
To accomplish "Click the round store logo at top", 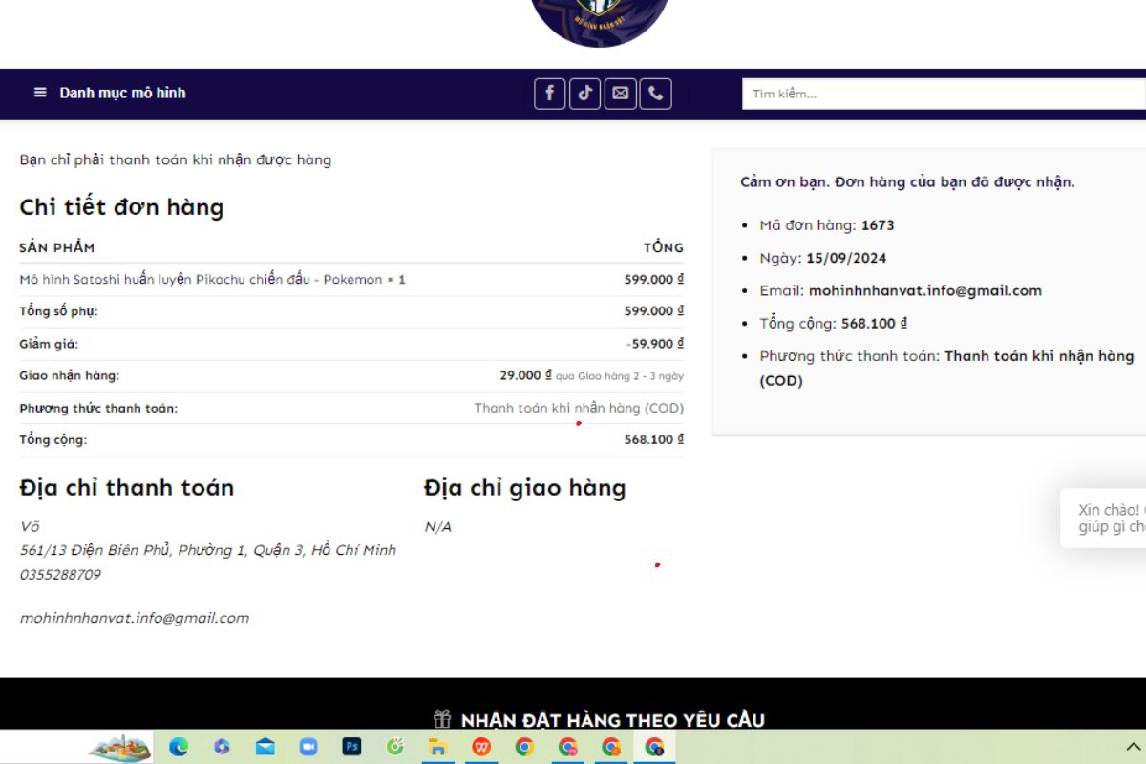I will pyautogui.click(x=599, y=19).
